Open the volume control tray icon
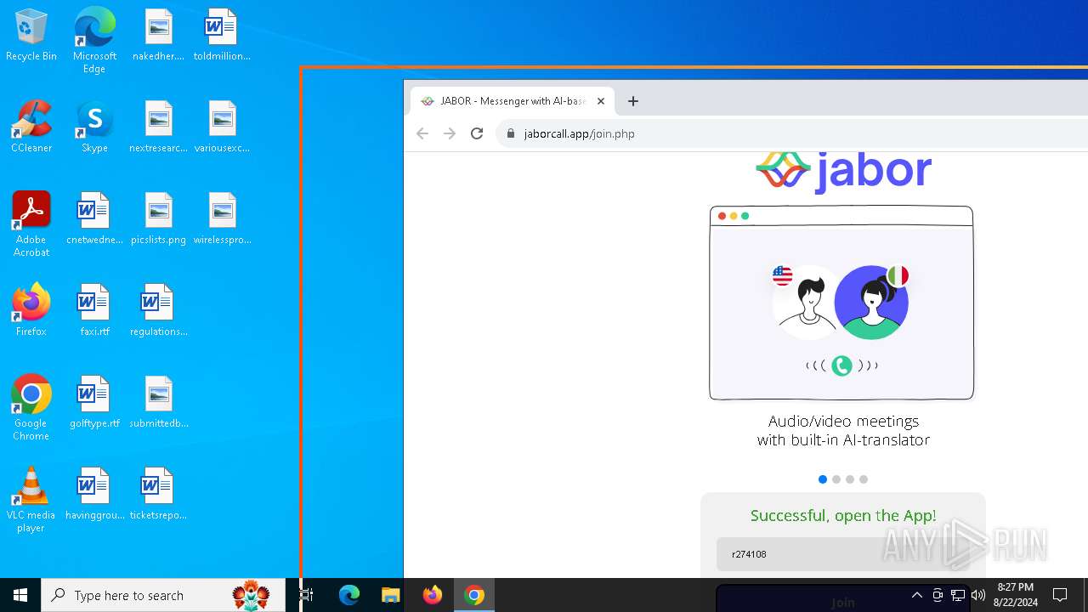 (x=978, y=595)
